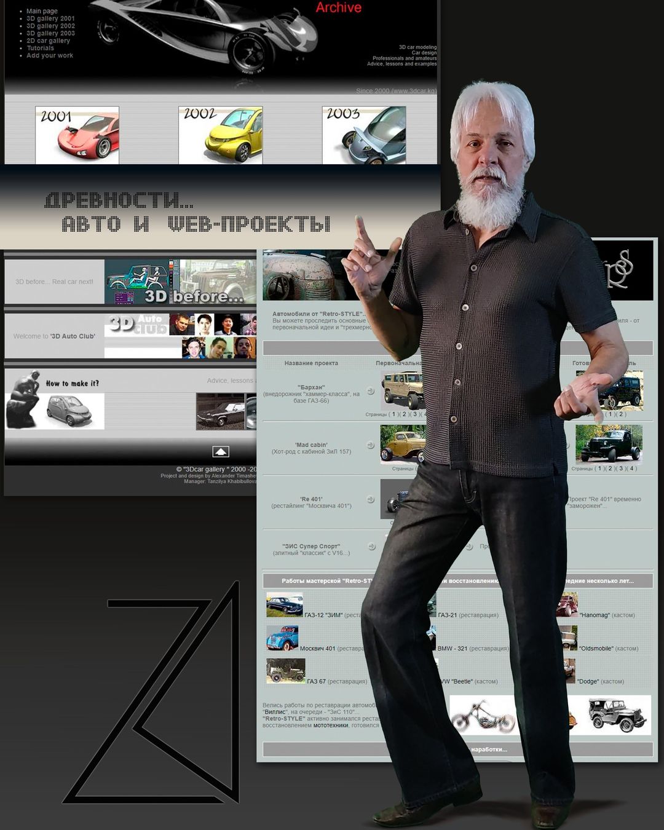Open the 3D gallery 2002 menu link
Viewport: 664px width, 830px height.
50,26
